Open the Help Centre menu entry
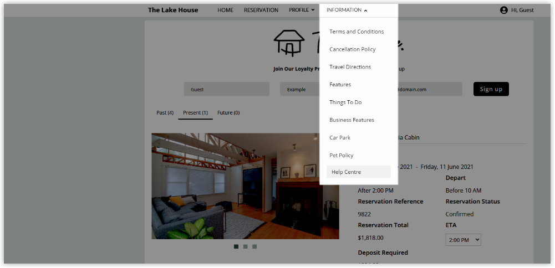Screen dimensions: 555x268 click(x=359, y=172)
